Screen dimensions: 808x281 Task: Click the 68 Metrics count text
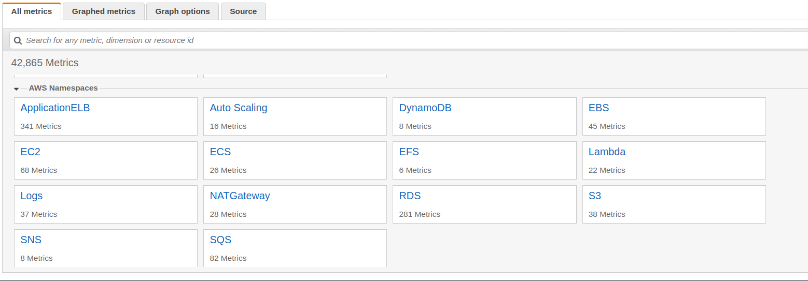39,170
